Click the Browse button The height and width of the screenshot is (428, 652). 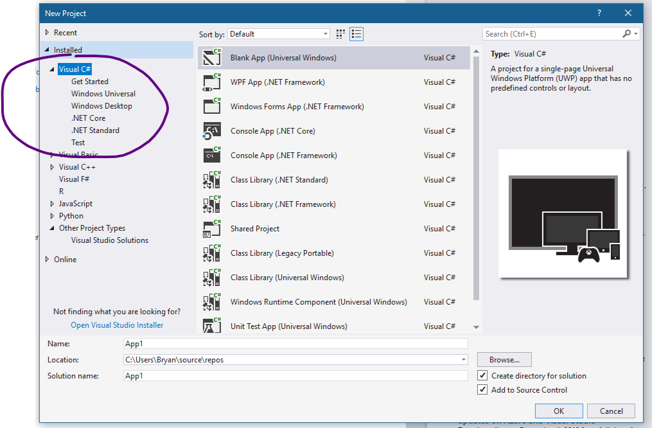pos(504,359)
